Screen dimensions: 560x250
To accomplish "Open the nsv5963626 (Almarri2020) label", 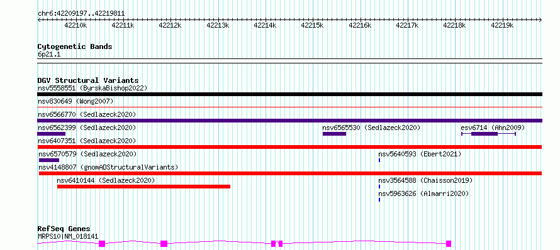I will coord(423,193).
